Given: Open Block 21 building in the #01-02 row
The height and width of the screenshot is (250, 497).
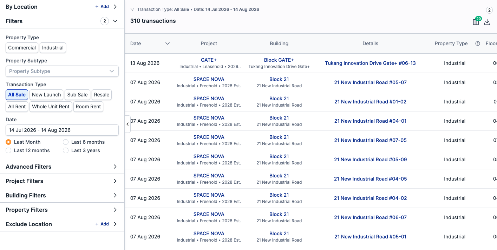Looking at the screenshot, I should pyautogui.click(x=279, y=99).
